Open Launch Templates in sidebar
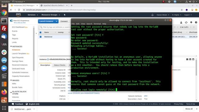This screenshot has width=199, height=112. point(19,54)
